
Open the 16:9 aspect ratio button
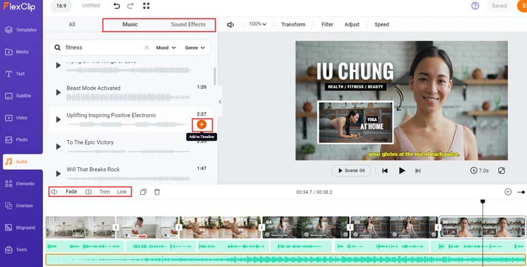(x=61, y=5)
